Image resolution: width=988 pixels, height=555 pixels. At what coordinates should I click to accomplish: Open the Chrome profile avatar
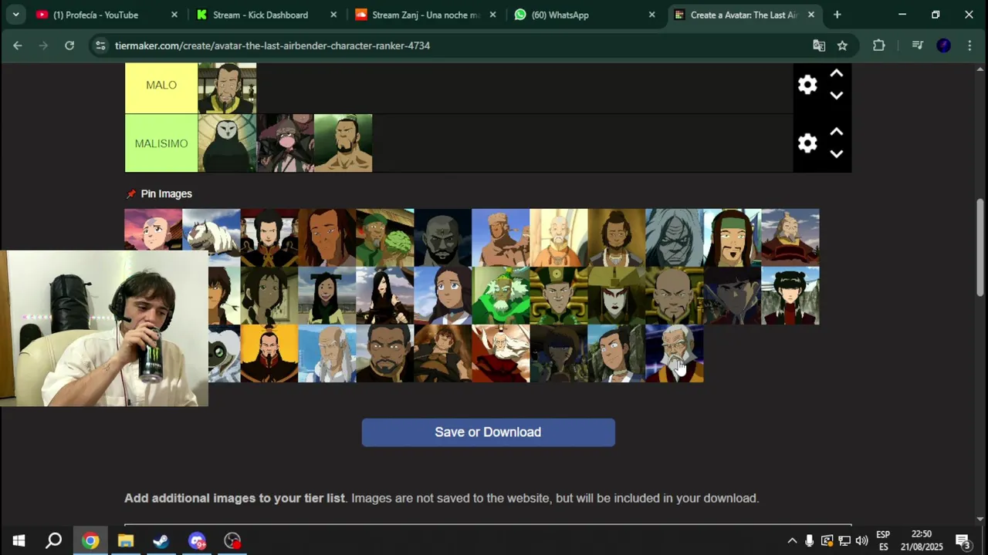943,45
